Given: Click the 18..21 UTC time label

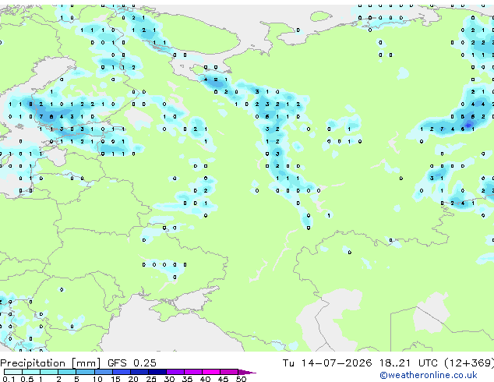Looking at the screenshot, I should (x=408, y=363).
